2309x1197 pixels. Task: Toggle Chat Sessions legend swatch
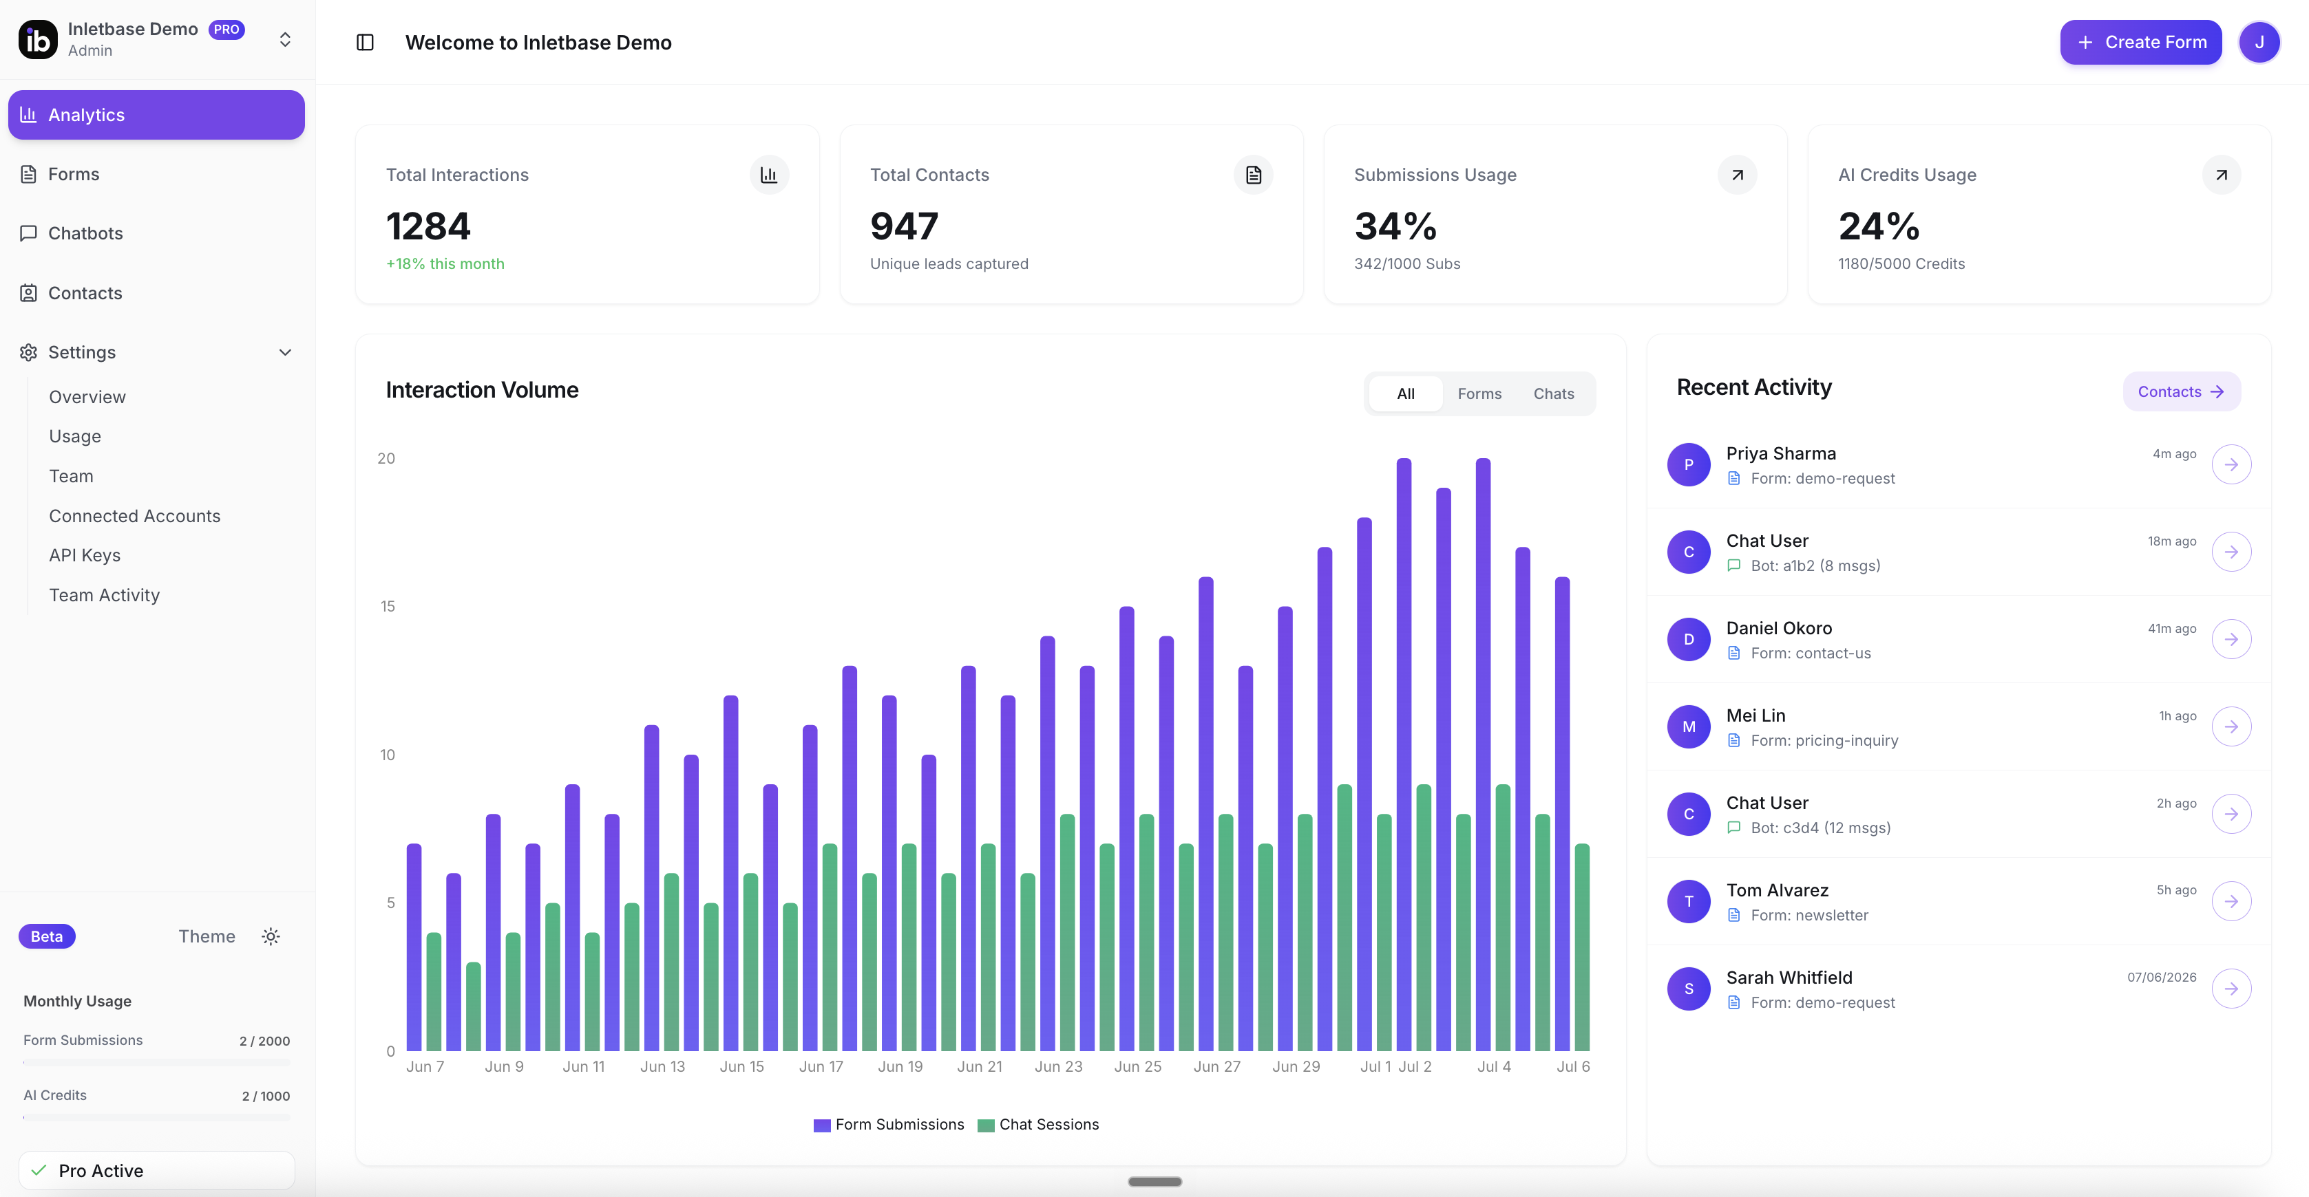(x=986, y=1125)
